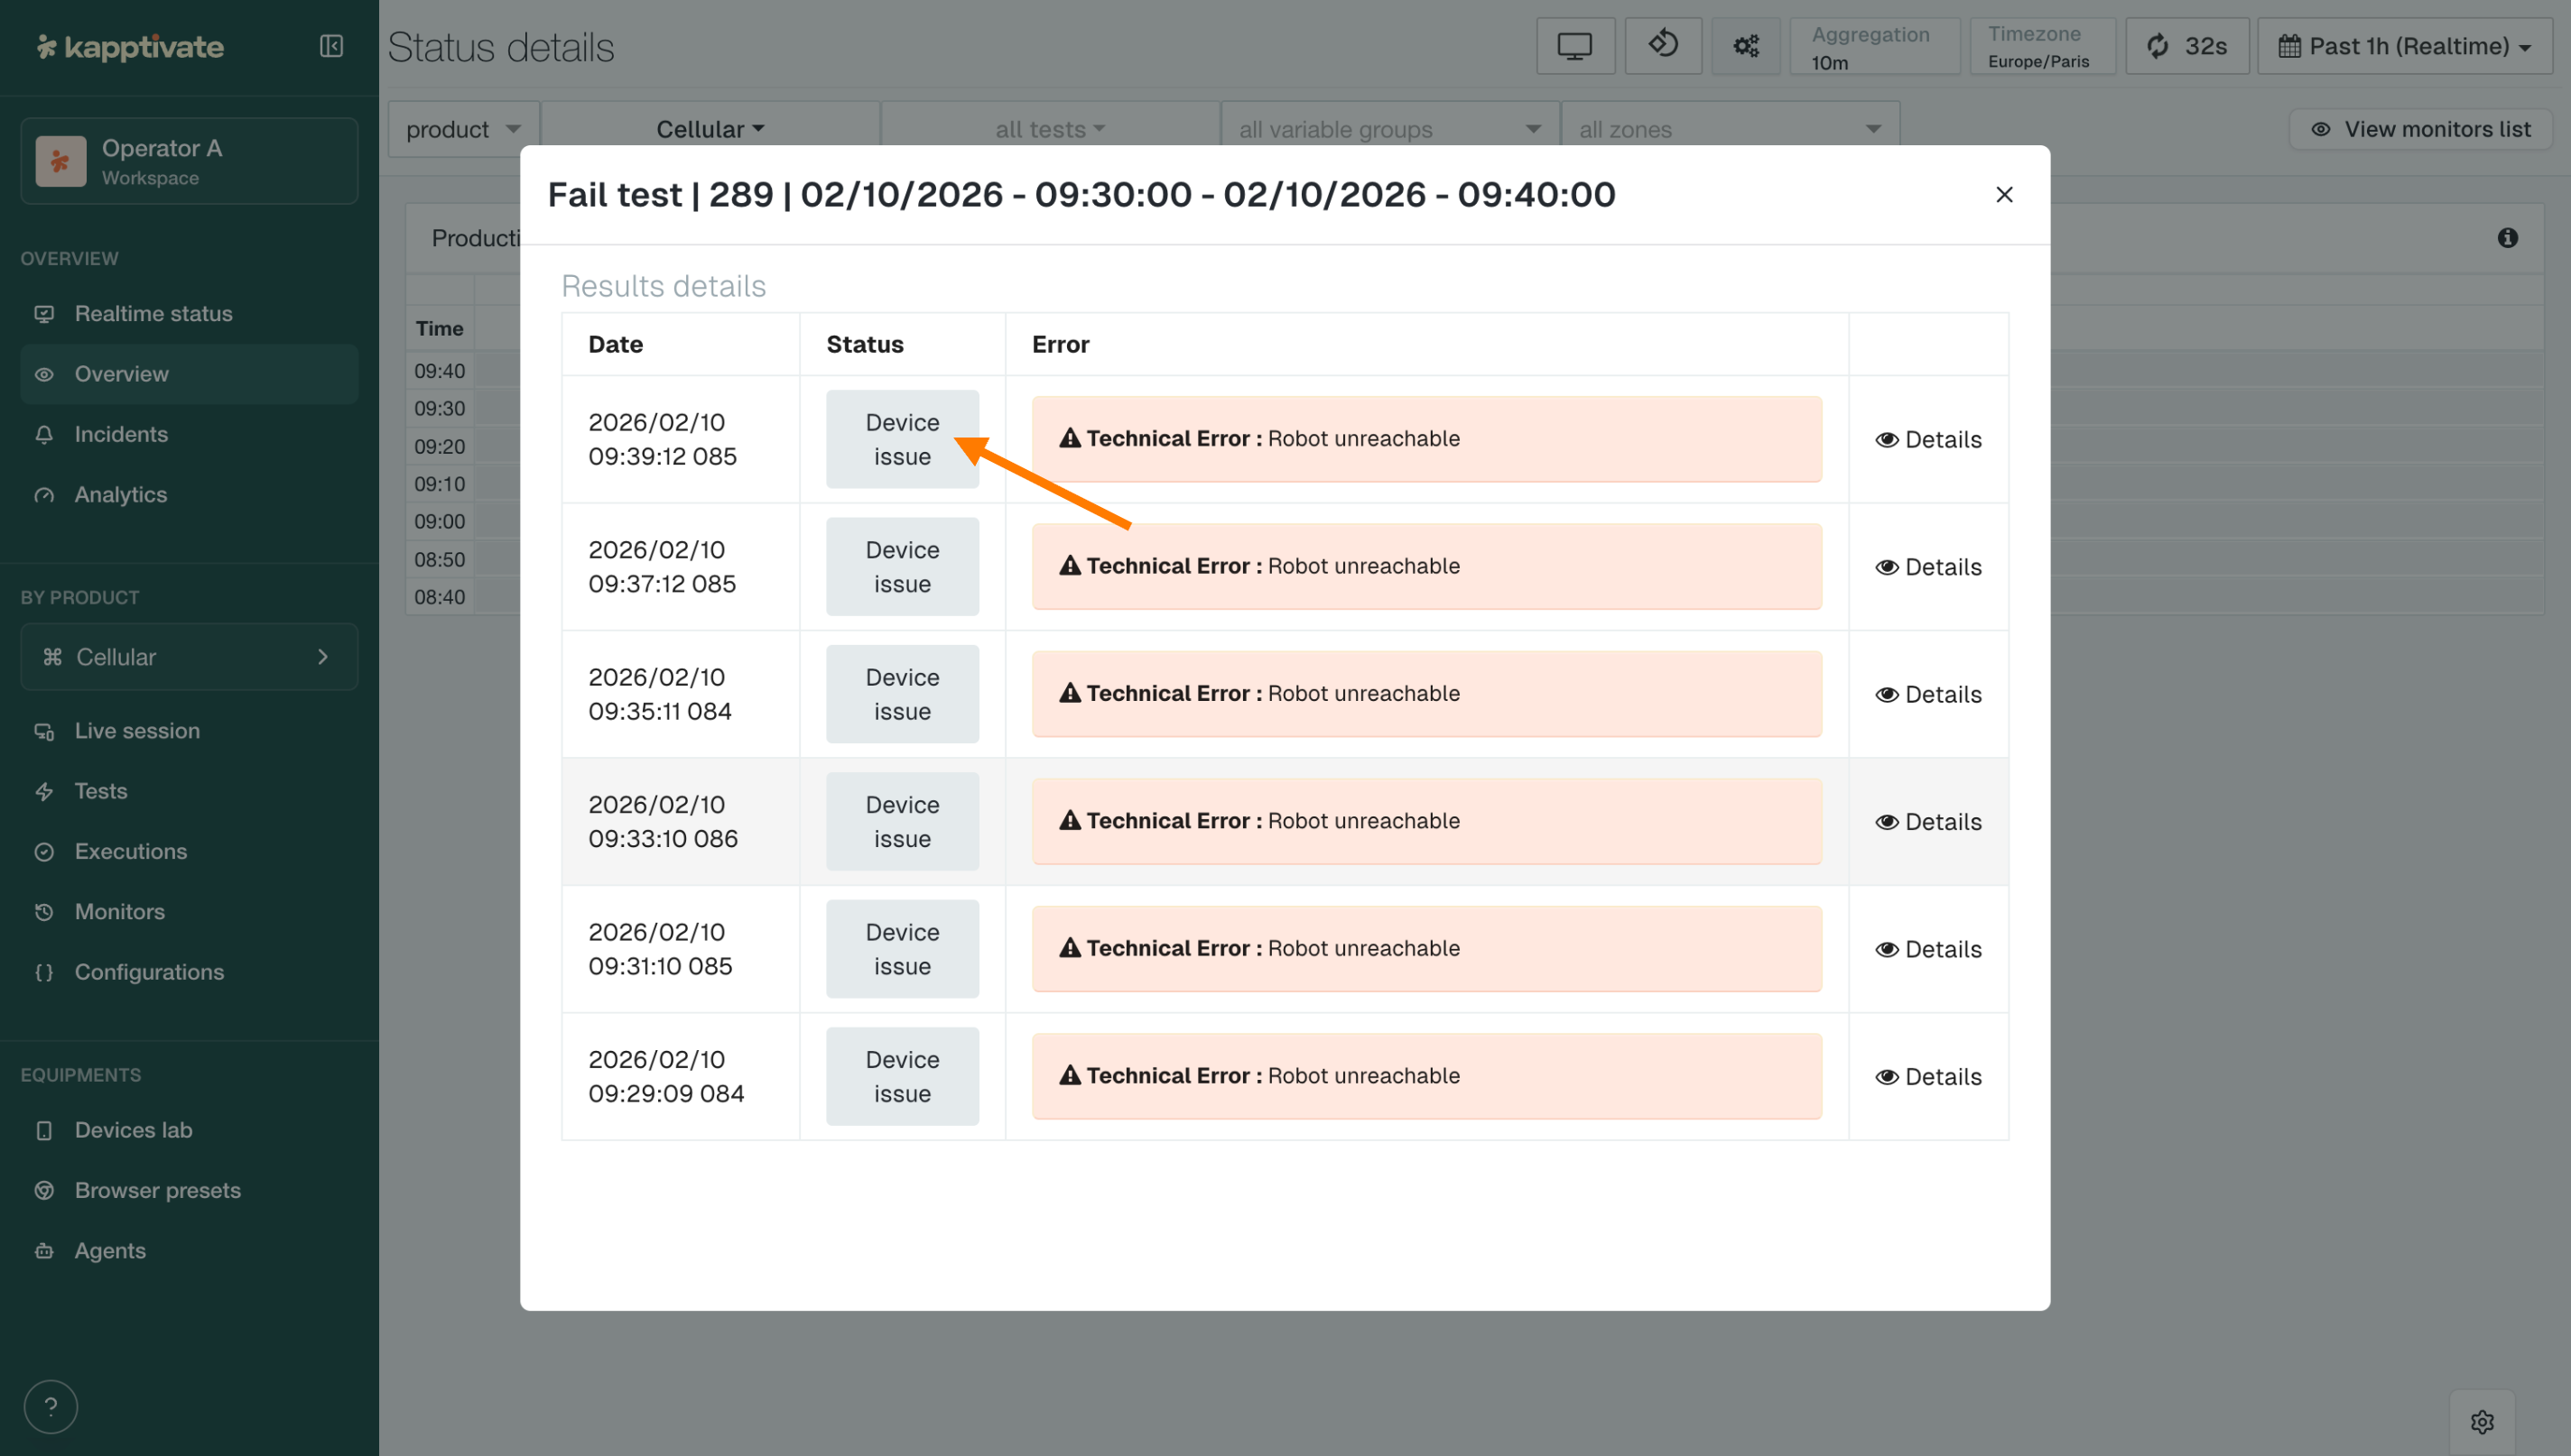View Details for the 09:29:09 result
The height and width of the screenshot is (1456, 2571).
click(x=1927, y=1077)
